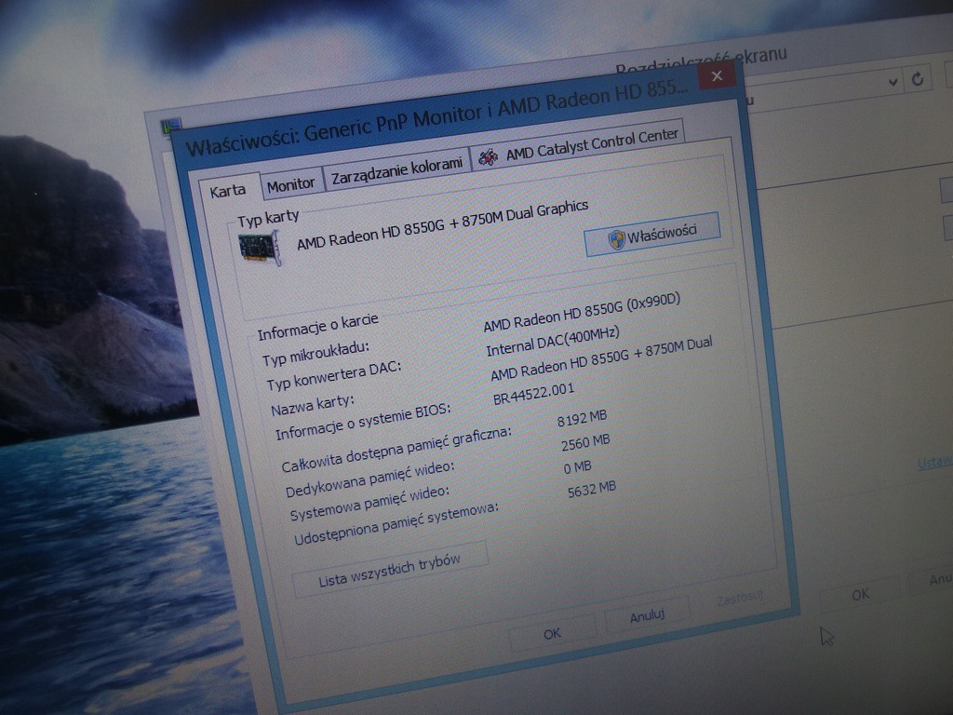This screenshot has height=715, width=953.
Task: Click the monitor icon in dialog title bar
Action: (171, 127)
